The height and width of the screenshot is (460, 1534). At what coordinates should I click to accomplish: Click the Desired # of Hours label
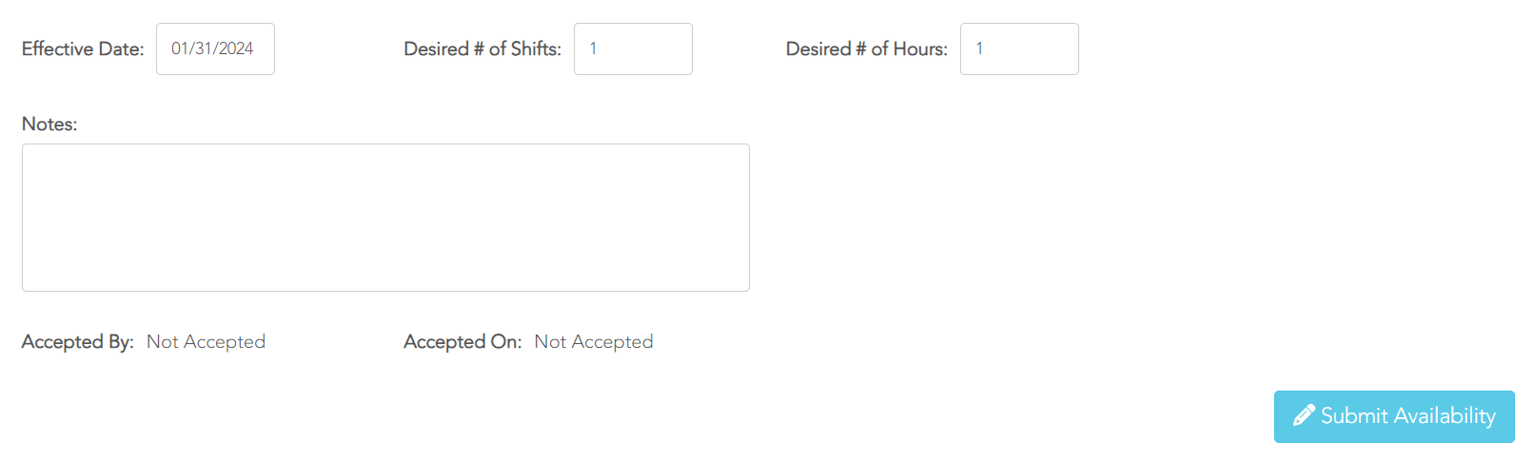tap(867, 48)
